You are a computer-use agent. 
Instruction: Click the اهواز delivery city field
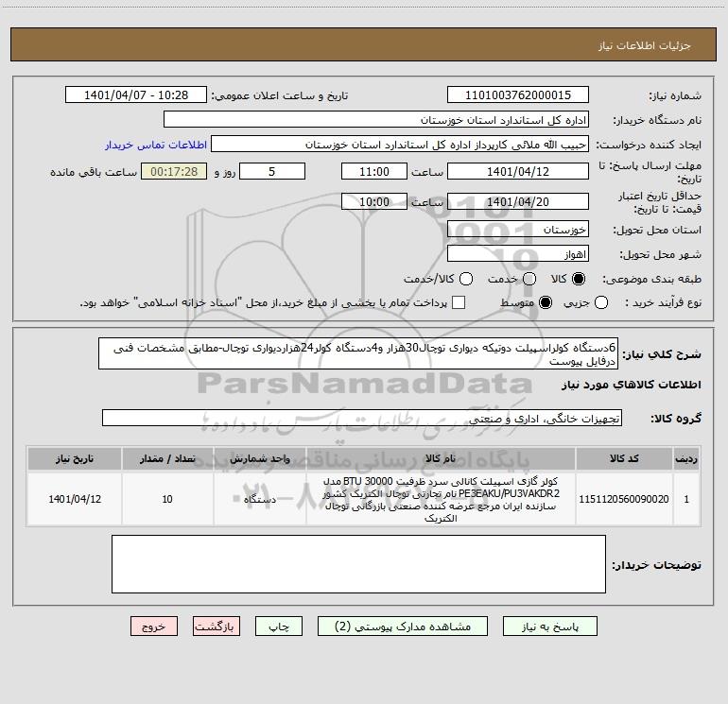(518, 254)
